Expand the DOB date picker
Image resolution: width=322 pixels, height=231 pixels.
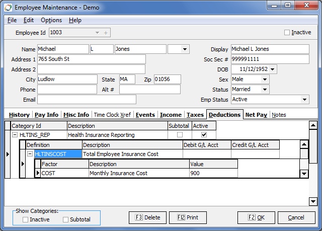click(x=273, y=69)
